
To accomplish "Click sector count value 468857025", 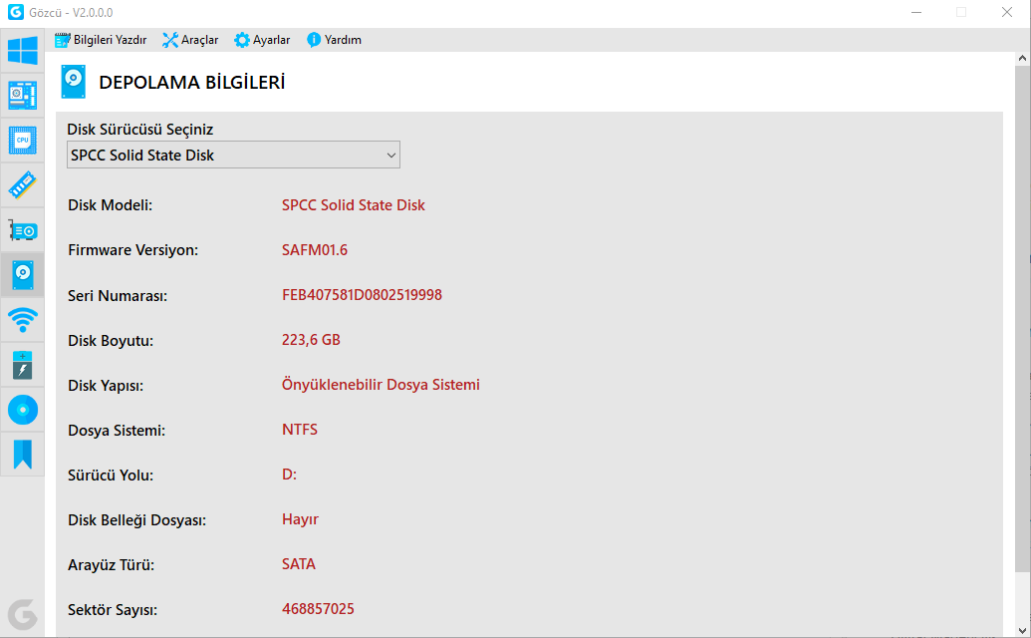I will pyautogui.click(x=318, y=609).
